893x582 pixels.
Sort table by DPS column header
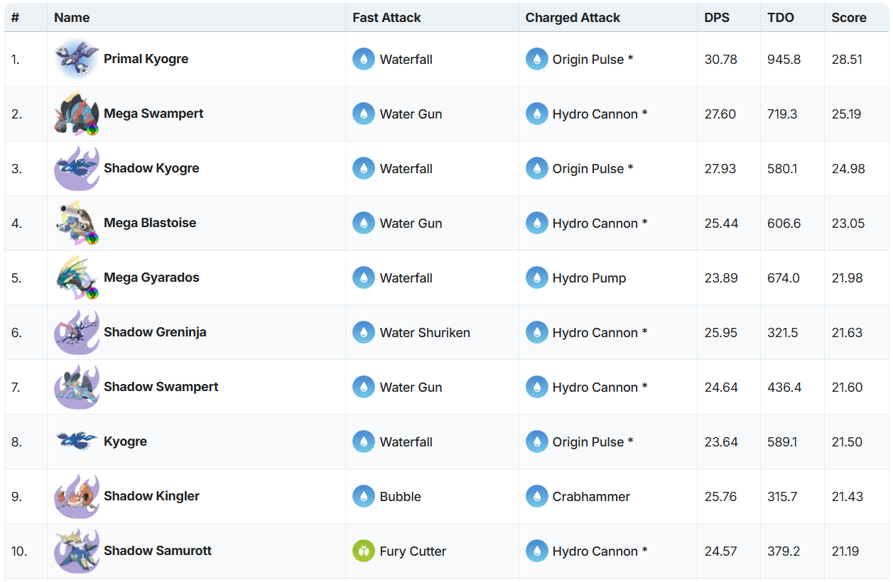tap(717, 18)
